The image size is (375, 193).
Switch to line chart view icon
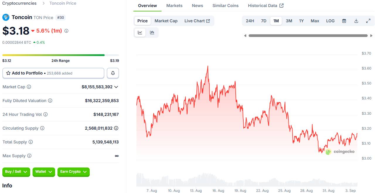tap(140, 33)
